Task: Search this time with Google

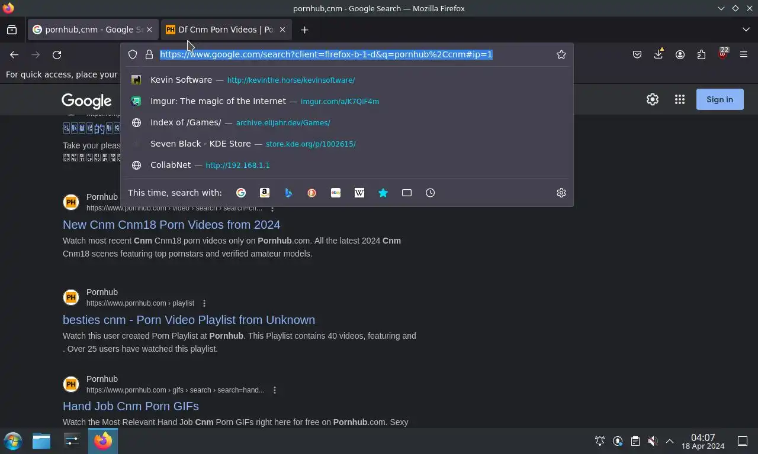Action: 241,193
